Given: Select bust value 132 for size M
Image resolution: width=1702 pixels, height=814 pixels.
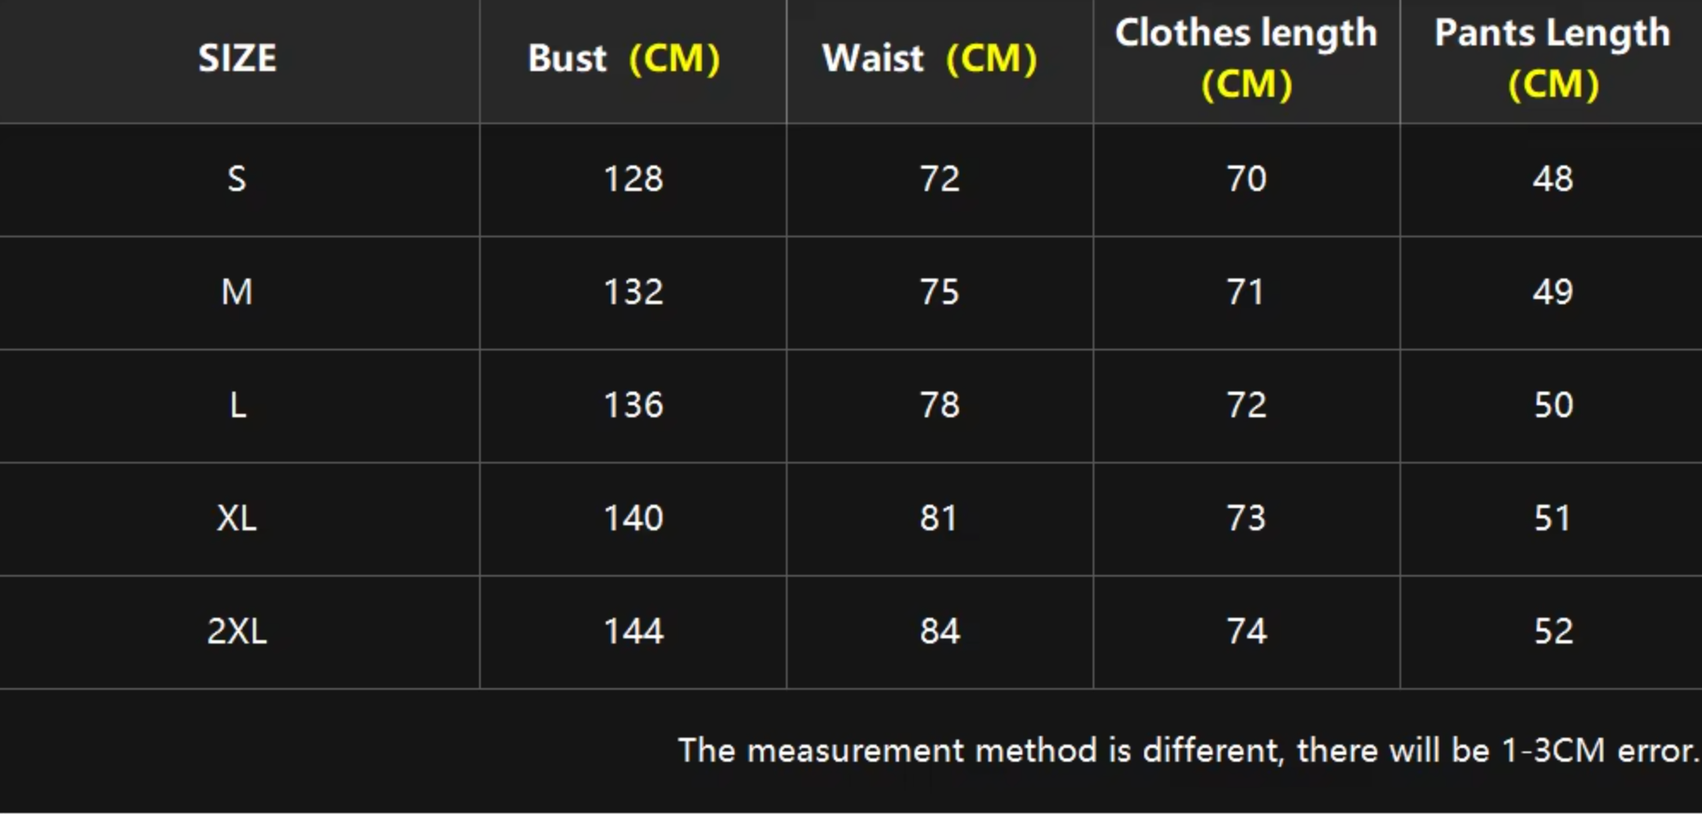Looking at the screenshot, I should [x=633, y=292].
